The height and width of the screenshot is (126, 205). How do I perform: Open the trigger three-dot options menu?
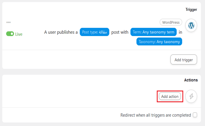pyautogui.click(x=8, y=22)
